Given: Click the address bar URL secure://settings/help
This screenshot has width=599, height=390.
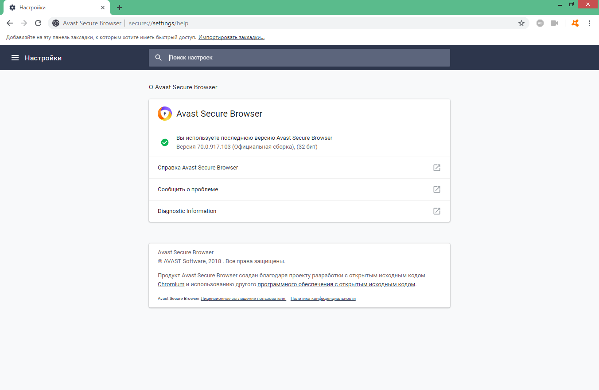Looking at the screenshot, I should pyautogui.click(x=159, y=23).
